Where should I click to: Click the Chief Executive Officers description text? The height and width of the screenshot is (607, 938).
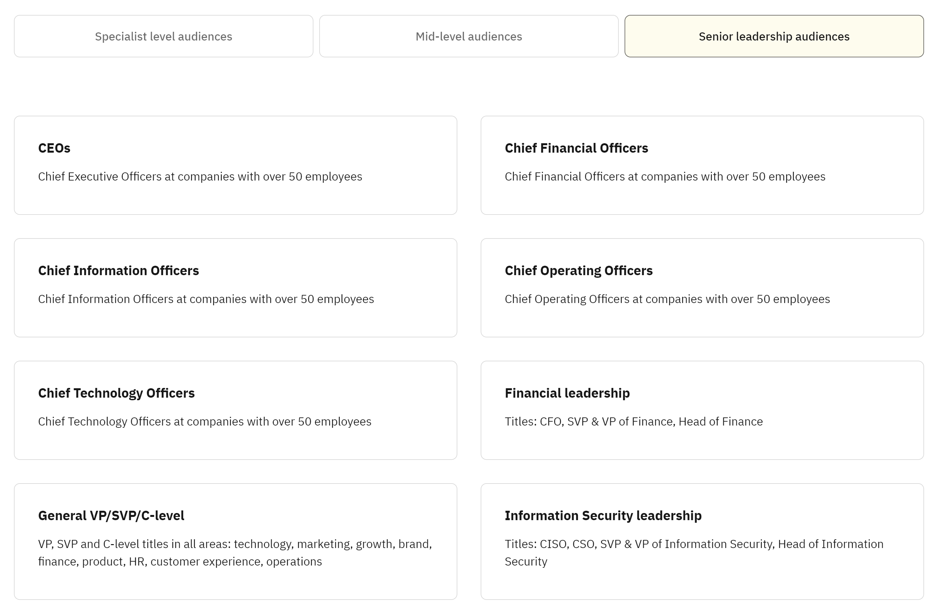coord(200,177)
